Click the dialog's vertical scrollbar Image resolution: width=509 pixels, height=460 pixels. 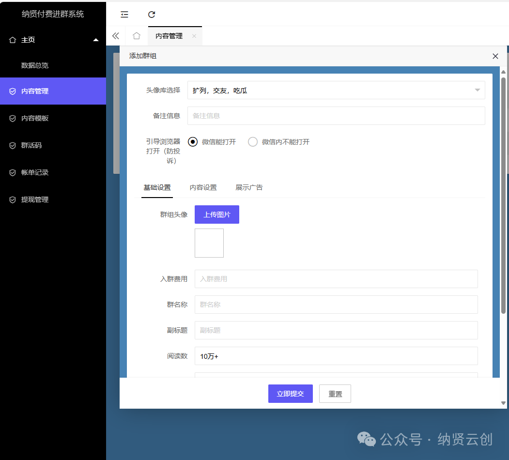click(503, 194)
